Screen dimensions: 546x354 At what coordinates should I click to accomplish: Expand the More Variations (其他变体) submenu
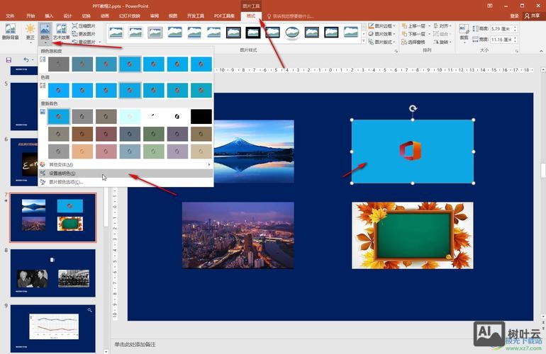point(61,164)
